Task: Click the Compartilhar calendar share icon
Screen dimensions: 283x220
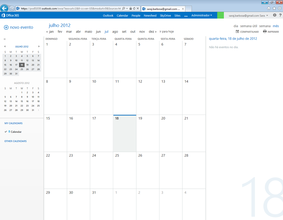Action: pos(237,32)
